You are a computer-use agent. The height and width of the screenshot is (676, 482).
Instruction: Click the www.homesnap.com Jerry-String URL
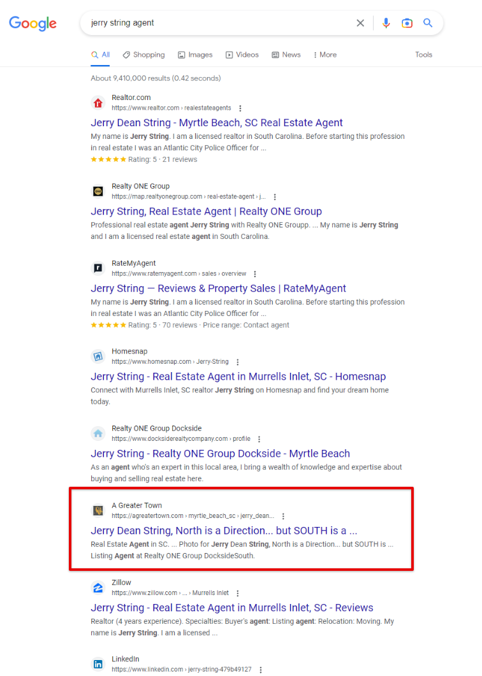(170, 362)
